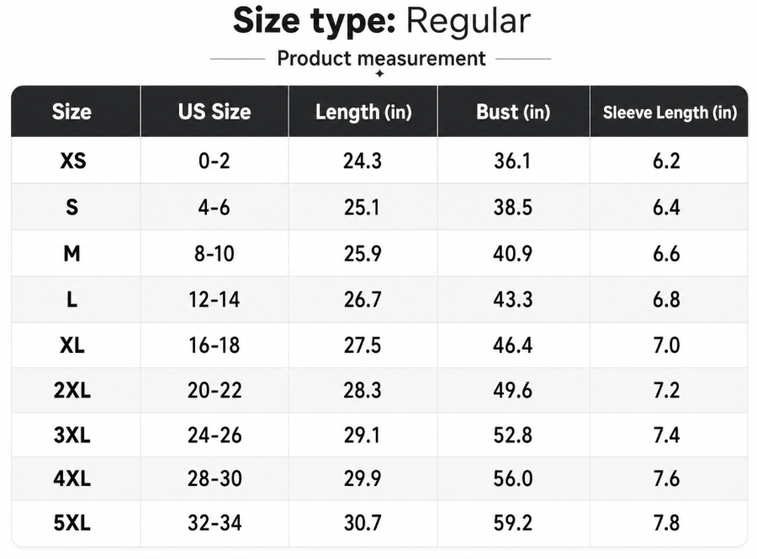
Task: Click the 5XL size label
Action: (72, 523)
